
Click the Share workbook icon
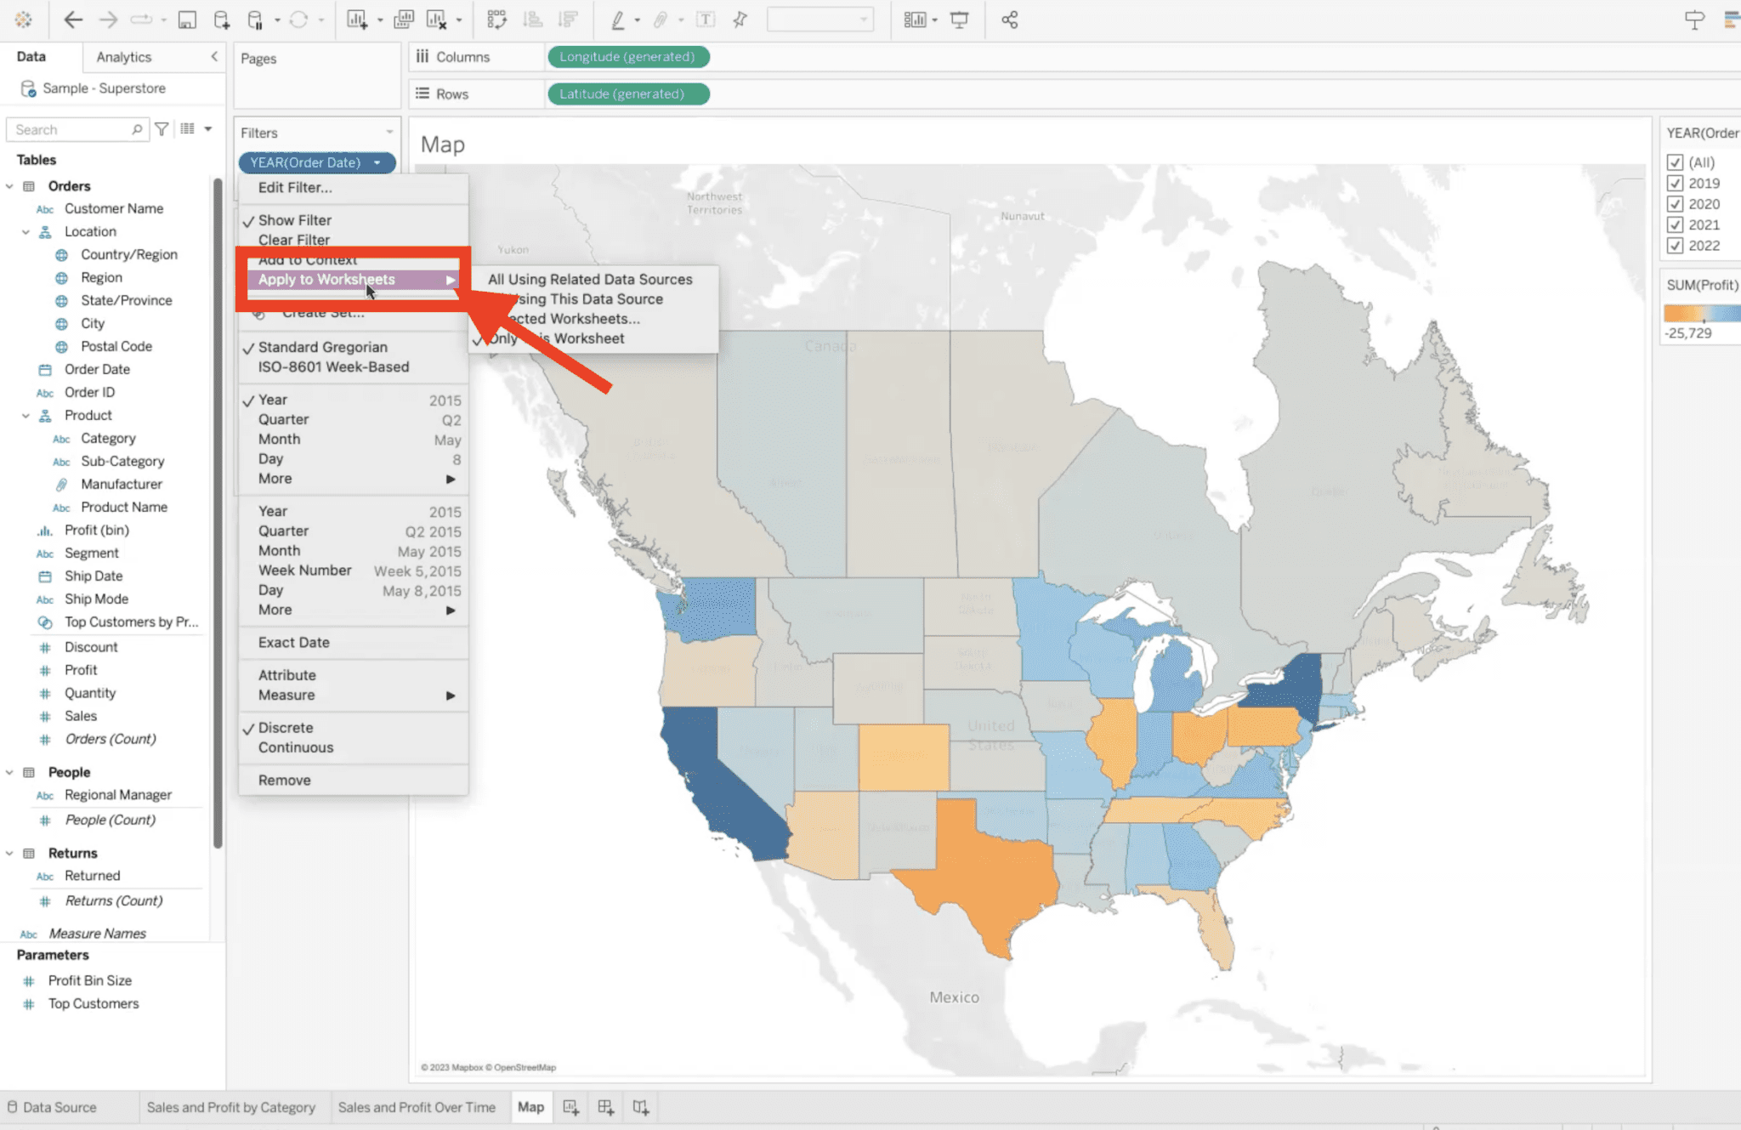point(1008,19)
